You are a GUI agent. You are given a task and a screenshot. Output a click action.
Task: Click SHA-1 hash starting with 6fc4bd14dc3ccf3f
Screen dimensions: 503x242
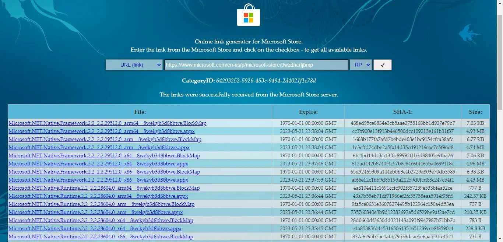(403, 155)
